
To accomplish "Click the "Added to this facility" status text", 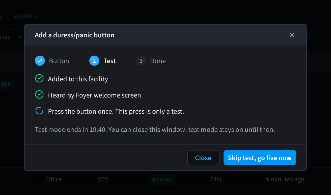I will click(78, 79).
